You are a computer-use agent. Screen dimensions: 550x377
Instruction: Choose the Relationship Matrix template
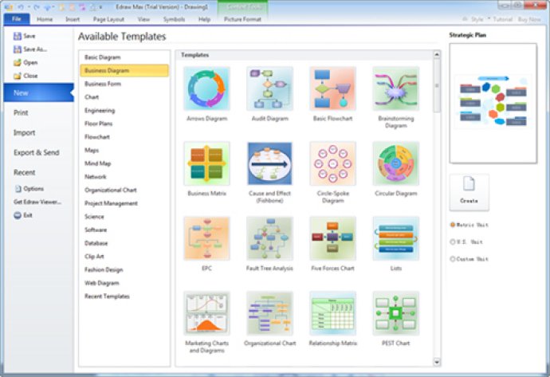pos(332,319)
